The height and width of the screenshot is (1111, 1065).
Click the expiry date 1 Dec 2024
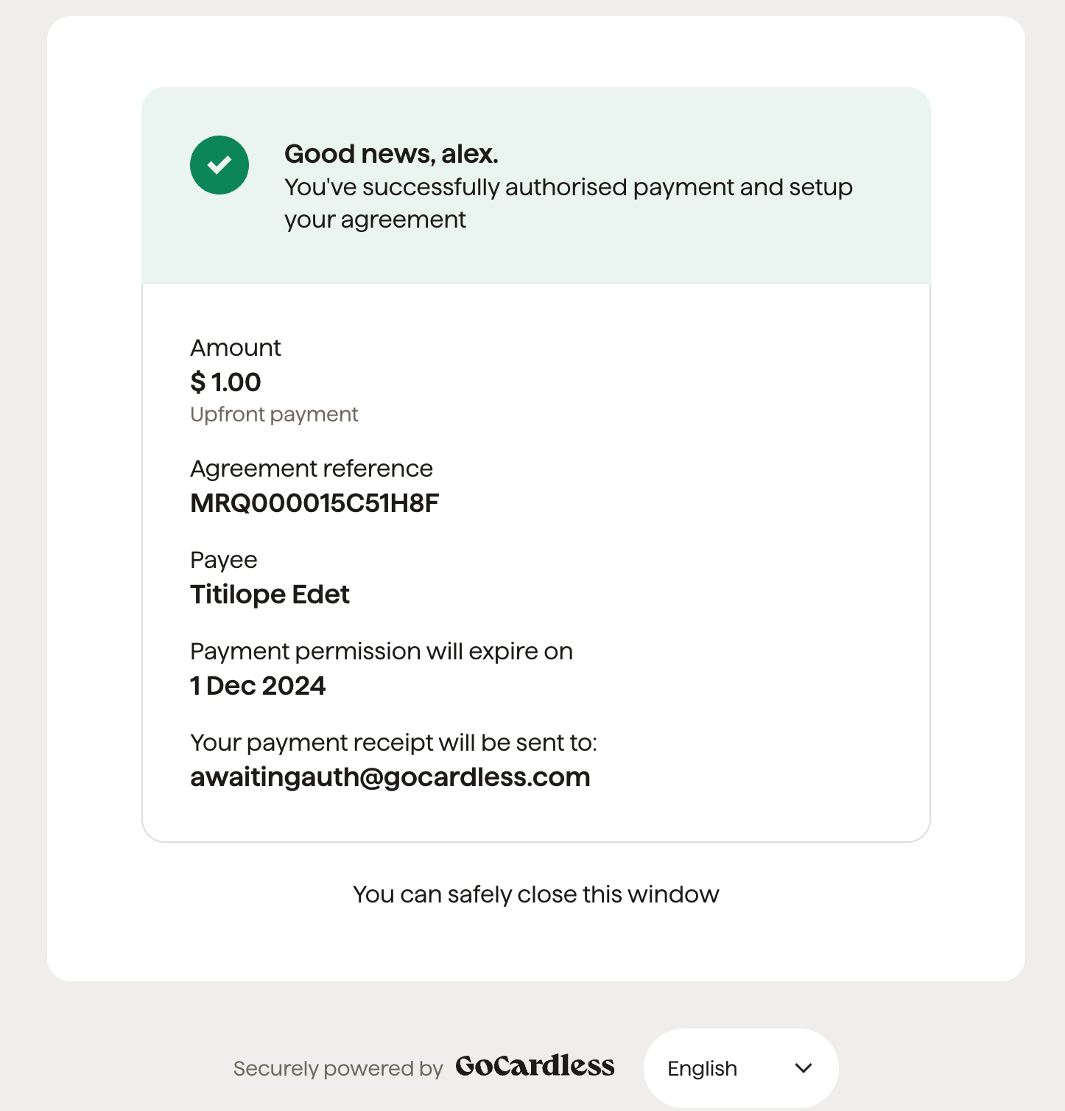pyautogui.click(x=258, y=686)
